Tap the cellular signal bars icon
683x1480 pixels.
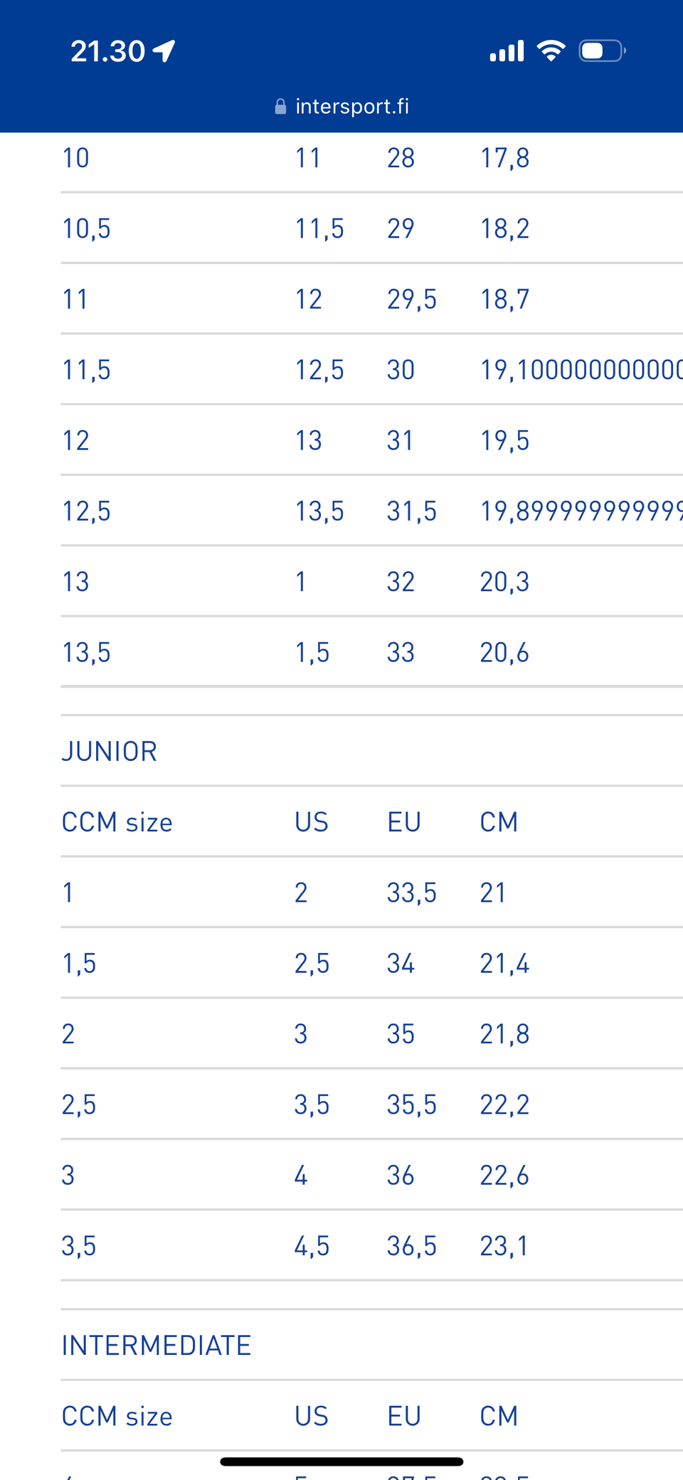click(507, 51)
